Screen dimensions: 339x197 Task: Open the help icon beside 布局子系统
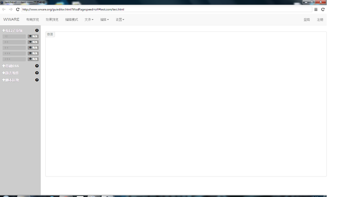(x=37, y=30)
